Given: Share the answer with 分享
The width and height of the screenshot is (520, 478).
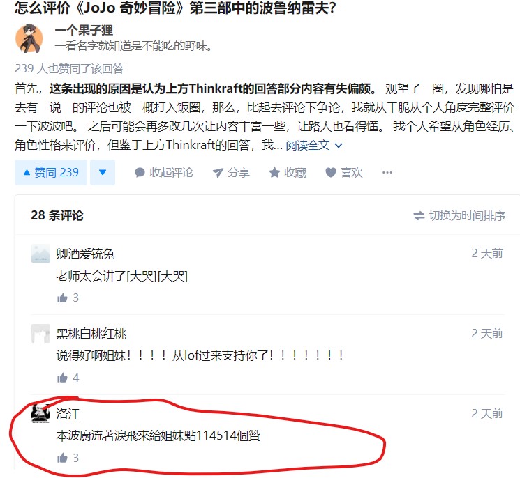Looking at the screenshot, I should point(231,173).
